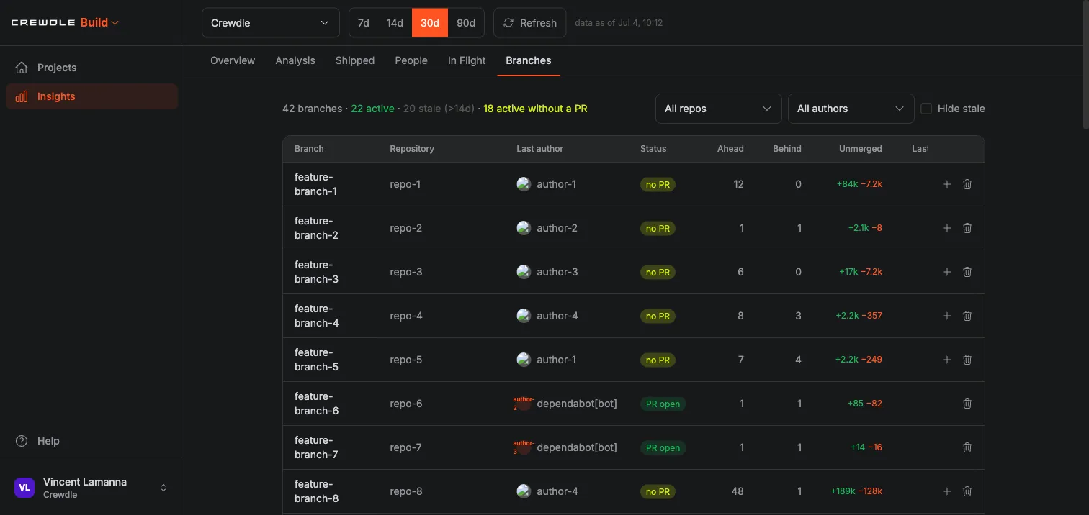
Task: Click the page vertical scrollbar
Action: [x=1085, y=65]
